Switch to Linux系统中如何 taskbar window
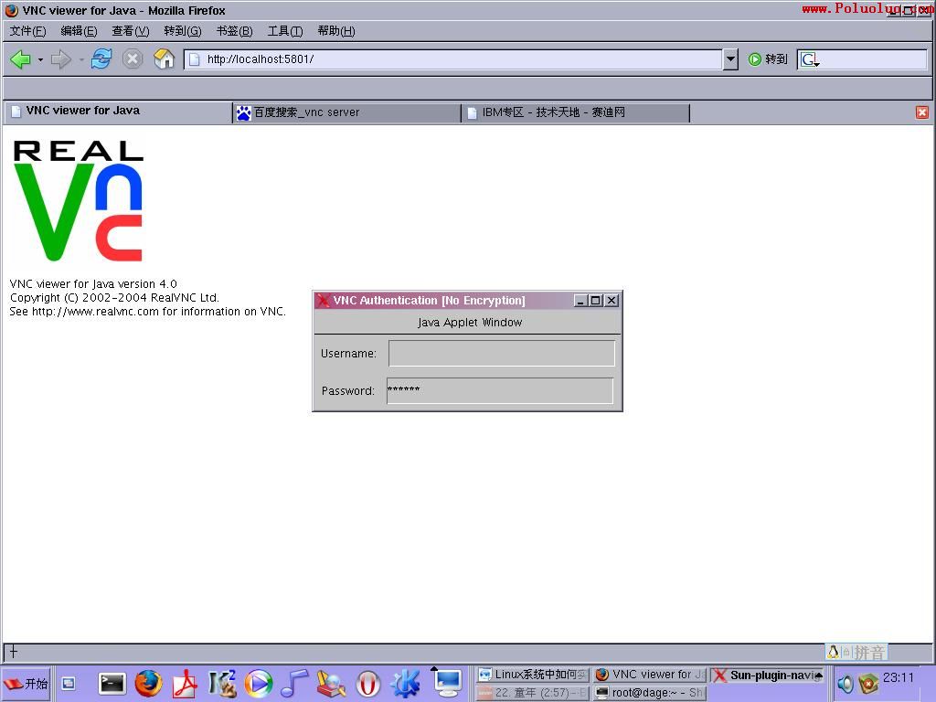Image resolution: width=936 pixels, height=702 pixels. point(533,675)
